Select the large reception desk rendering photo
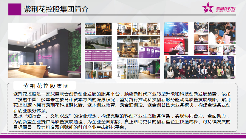 44,50
